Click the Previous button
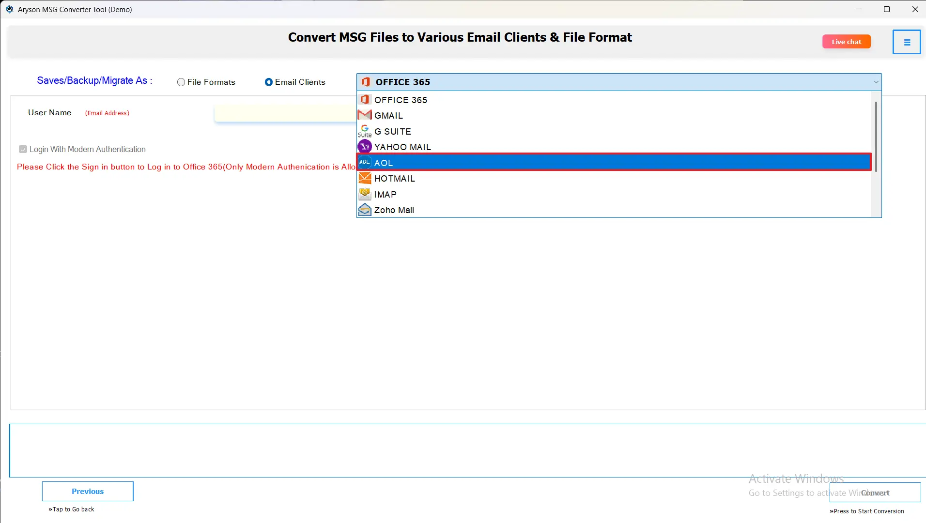 88,491
